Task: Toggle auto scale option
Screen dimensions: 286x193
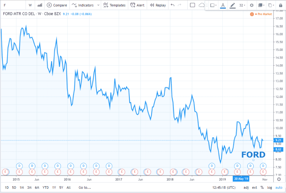Action: coord(279,188)
